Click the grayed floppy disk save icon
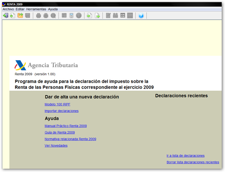The image size is (225, 172). click(28, 15)
